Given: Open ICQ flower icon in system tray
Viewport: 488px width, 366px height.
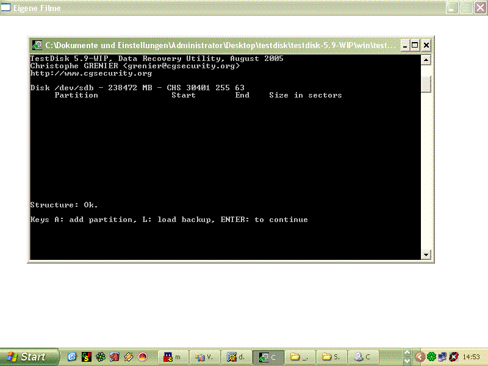Looking at the screenshot, I should [431, 357].
